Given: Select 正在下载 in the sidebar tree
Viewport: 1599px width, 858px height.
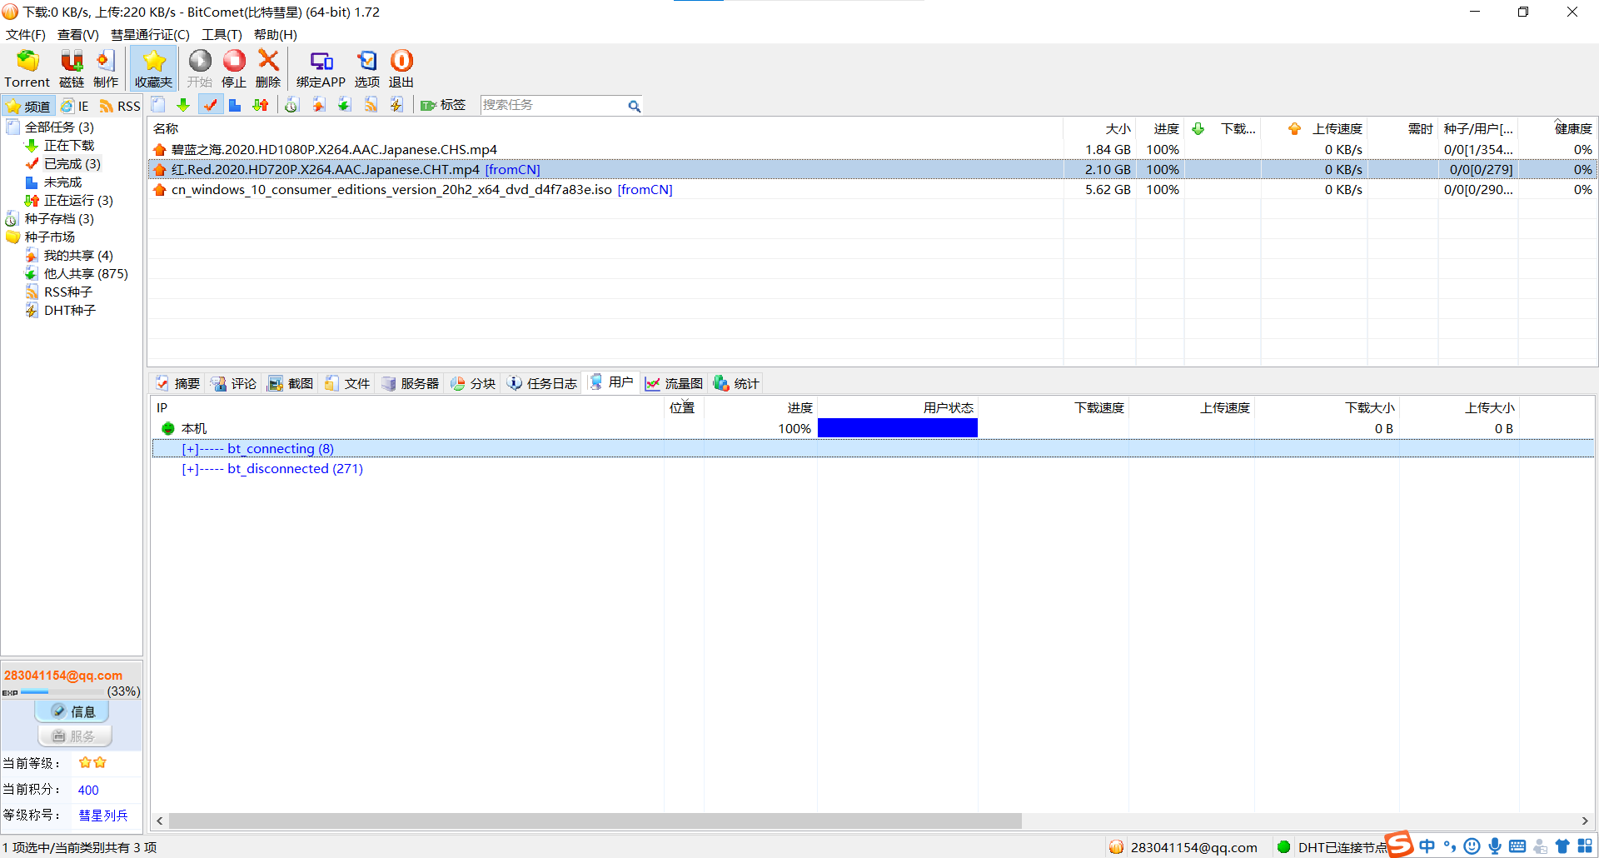Looking at the screenshot, I should (x=69, y=146).
